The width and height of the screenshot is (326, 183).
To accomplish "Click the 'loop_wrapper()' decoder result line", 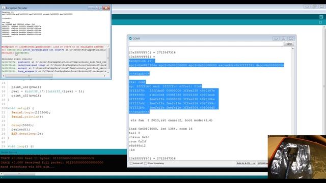I will click(x=54, y=71).
